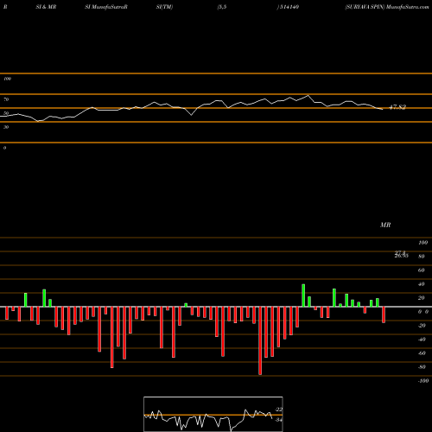The height and width of the screenshot is (432, 432).
Task: Open the mini overview chart at bottom
Action: click(x=213, y=414)
